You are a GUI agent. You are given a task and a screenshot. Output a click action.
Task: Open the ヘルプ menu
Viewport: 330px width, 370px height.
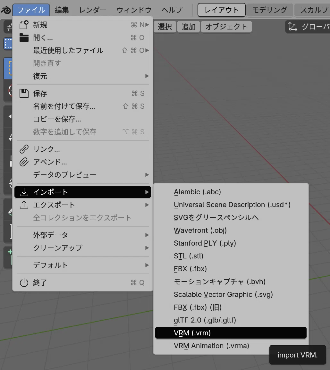point(172,10)
